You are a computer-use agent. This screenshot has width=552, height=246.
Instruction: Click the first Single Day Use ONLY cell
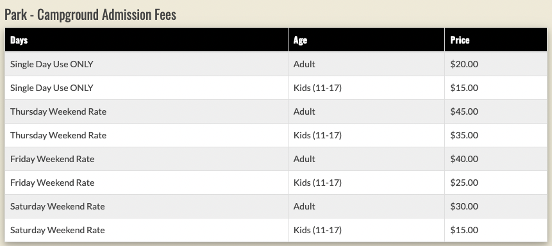coord(146,64)
